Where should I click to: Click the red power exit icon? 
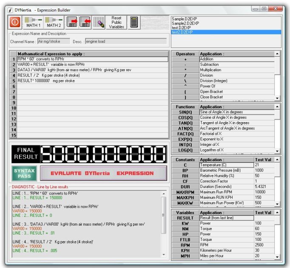(x=15, y=22)
